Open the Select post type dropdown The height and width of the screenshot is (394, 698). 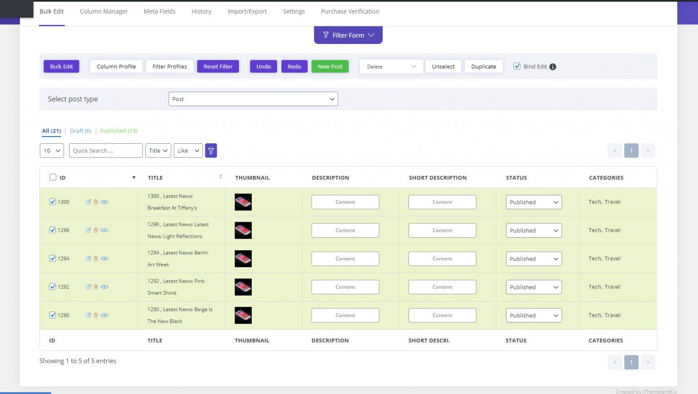253,99
